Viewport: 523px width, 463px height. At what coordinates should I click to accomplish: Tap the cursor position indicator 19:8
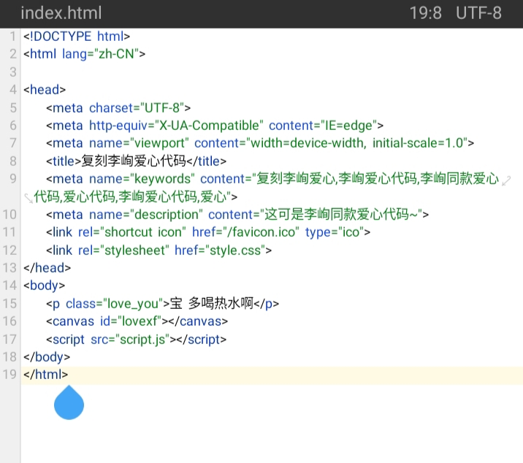click(425, 13)
